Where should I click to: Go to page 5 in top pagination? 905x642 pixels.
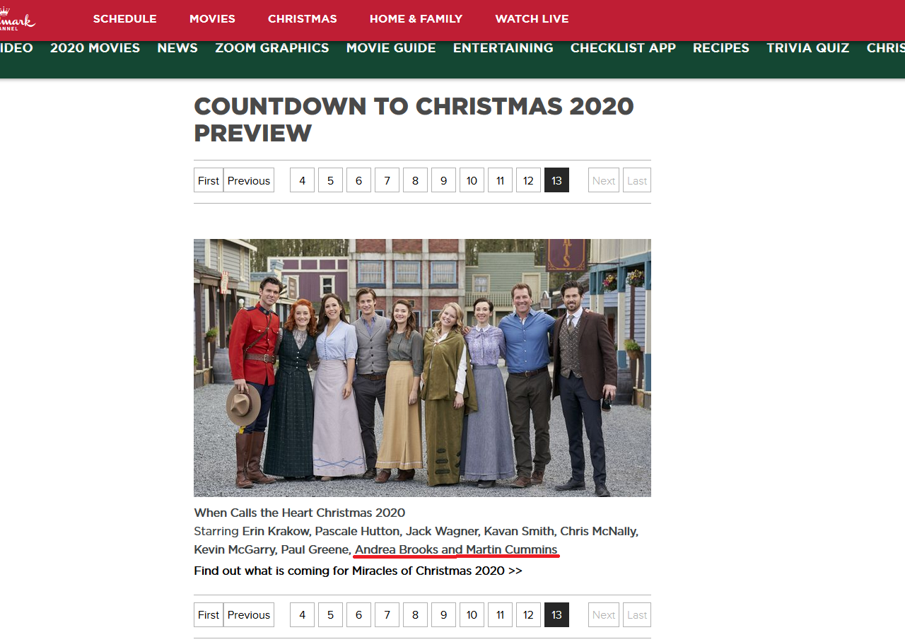(x=330, y=180)
